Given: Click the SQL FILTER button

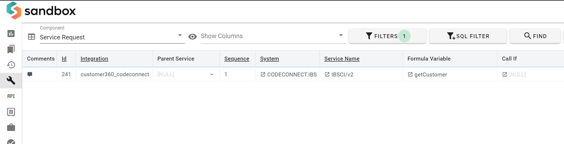Looking at the screenshot, I should tap(468, 36).
